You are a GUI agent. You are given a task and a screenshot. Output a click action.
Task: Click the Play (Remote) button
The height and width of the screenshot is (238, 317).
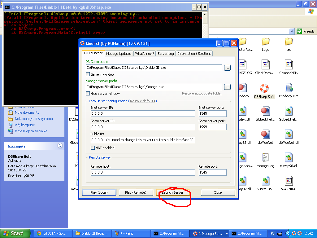tap(136, 192)
